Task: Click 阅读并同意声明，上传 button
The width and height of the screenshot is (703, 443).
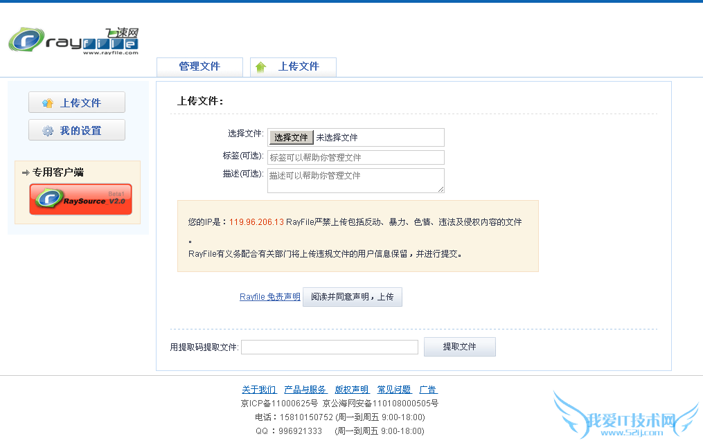Action: (x=353, y=297)
